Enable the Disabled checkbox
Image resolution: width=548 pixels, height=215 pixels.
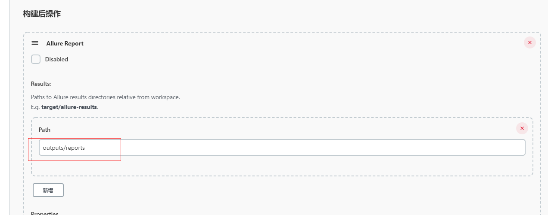click(x=36, y=59)
